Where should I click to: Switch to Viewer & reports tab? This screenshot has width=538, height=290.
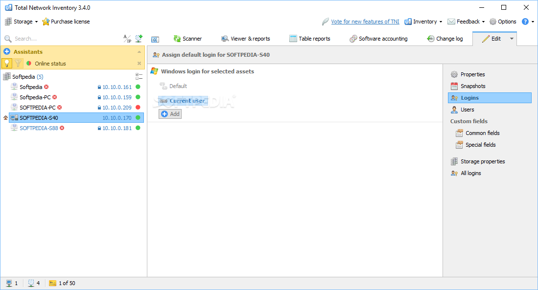point(246,39)
